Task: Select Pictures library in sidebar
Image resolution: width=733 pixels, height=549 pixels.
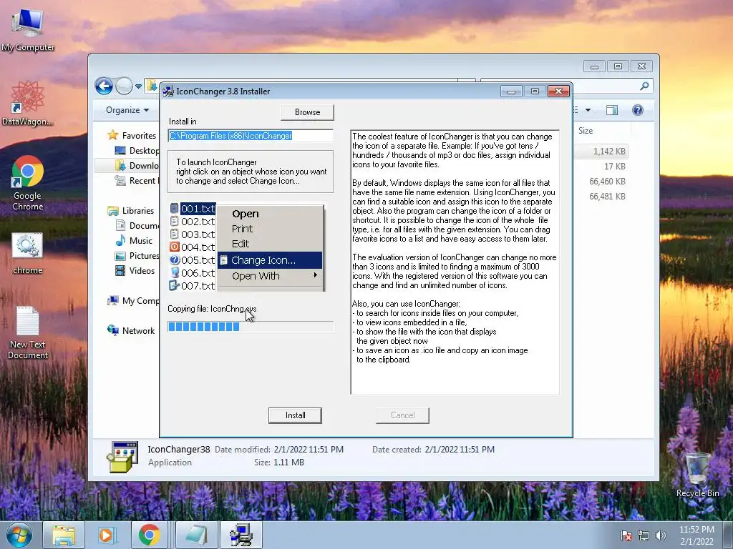Action: (x=137, y=255)
